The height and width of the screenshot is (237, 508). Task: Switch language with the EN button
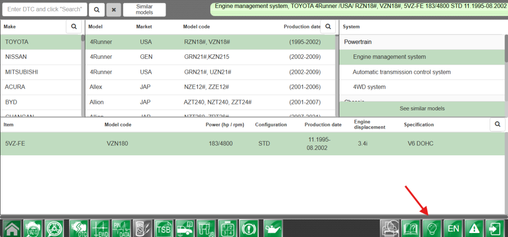coord(453,229)
